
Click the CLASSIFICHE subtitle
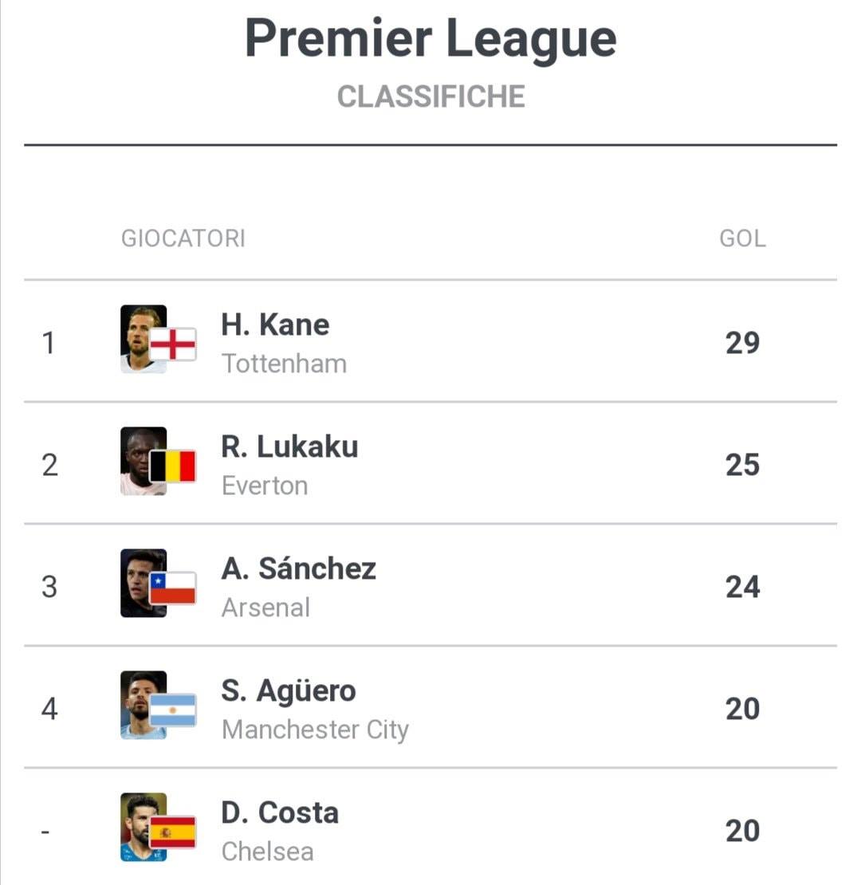coord(431,96)
